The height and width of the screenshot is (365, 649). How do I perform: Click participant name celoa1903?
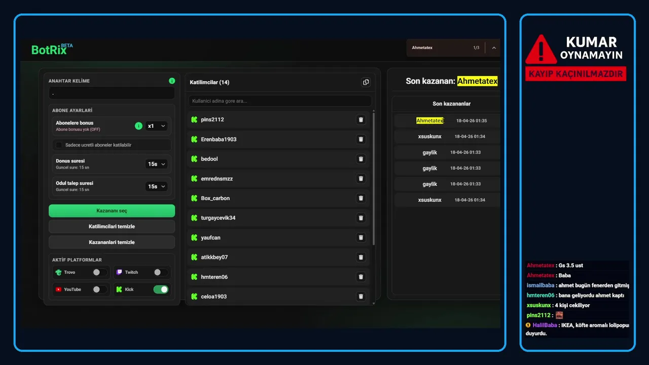tap(213, 297)
